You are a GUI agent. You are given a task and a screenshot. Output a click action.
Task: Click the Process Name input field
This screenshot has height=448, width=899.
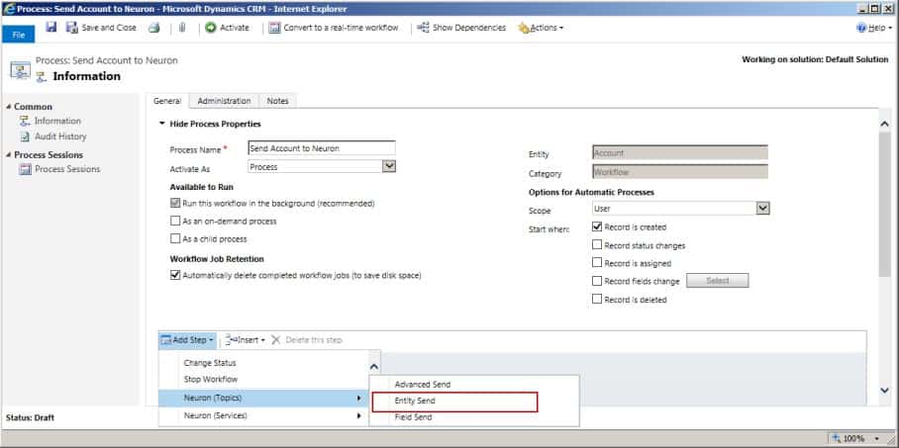click(x=322, y=148)
